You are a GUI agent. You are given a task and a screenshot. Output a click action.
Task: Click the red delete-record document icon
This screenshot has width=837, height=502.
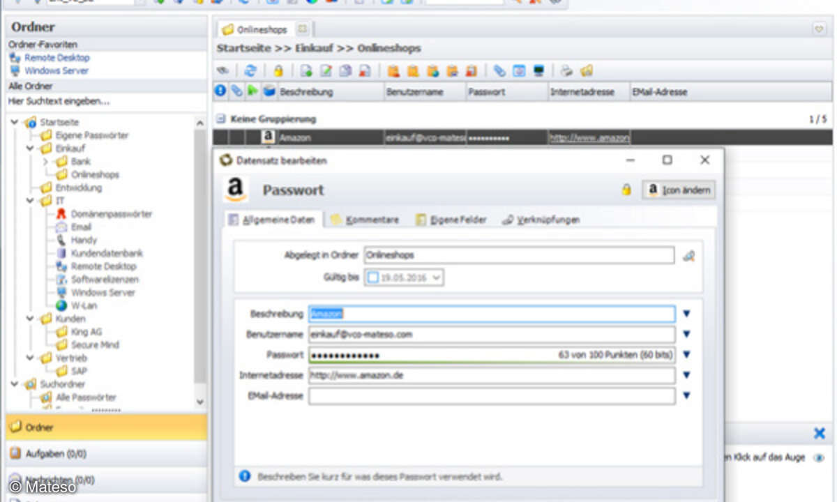364,70
